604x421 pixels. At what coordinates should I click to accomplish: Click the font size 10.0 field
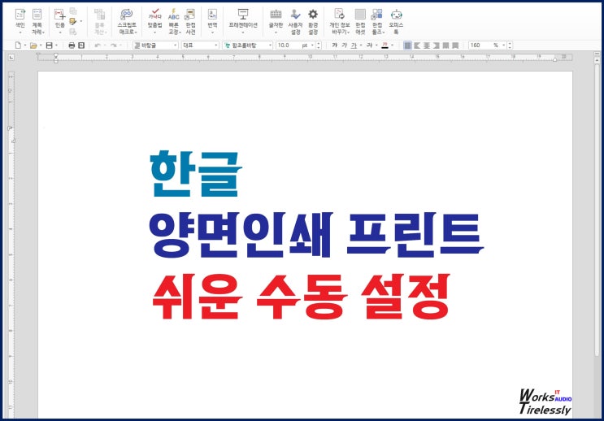(288, 46)
